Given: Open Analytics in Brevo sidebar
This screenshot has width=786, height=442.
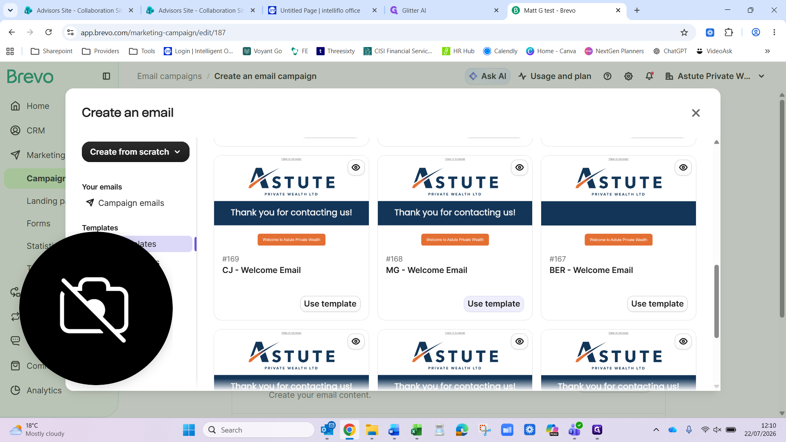Looking at the screenshot, I should pos(36,390).
